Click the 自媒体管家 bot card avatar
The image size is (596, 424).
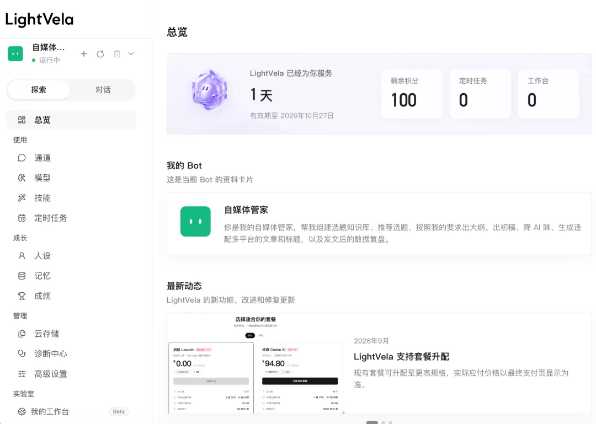click(x=195, y=222)
